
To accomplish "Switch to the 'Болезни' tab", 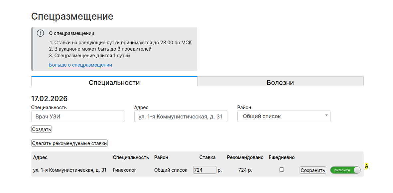I will click(280, 82).
